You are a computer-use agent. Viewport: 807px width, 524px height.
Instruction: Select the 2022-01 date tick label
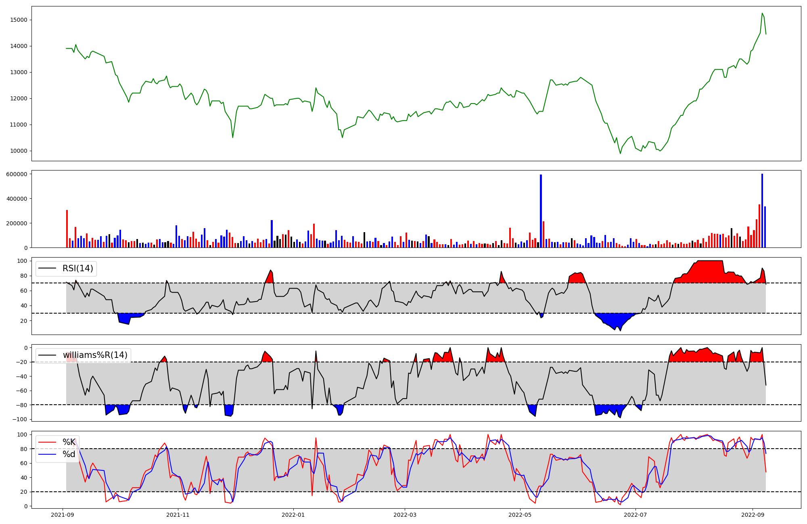point(293,515)
